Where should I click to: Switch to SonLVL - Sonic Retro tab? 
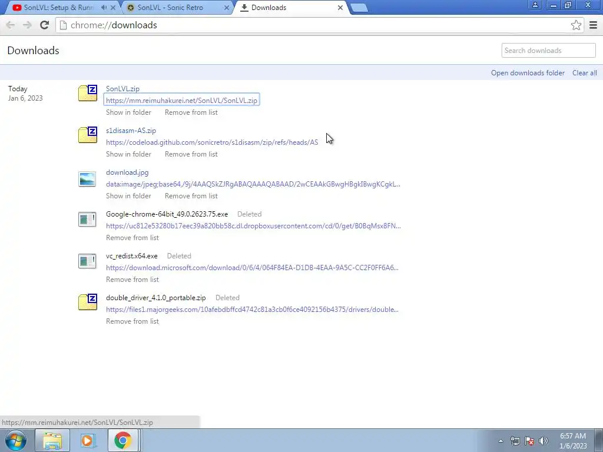click(170, 8)
